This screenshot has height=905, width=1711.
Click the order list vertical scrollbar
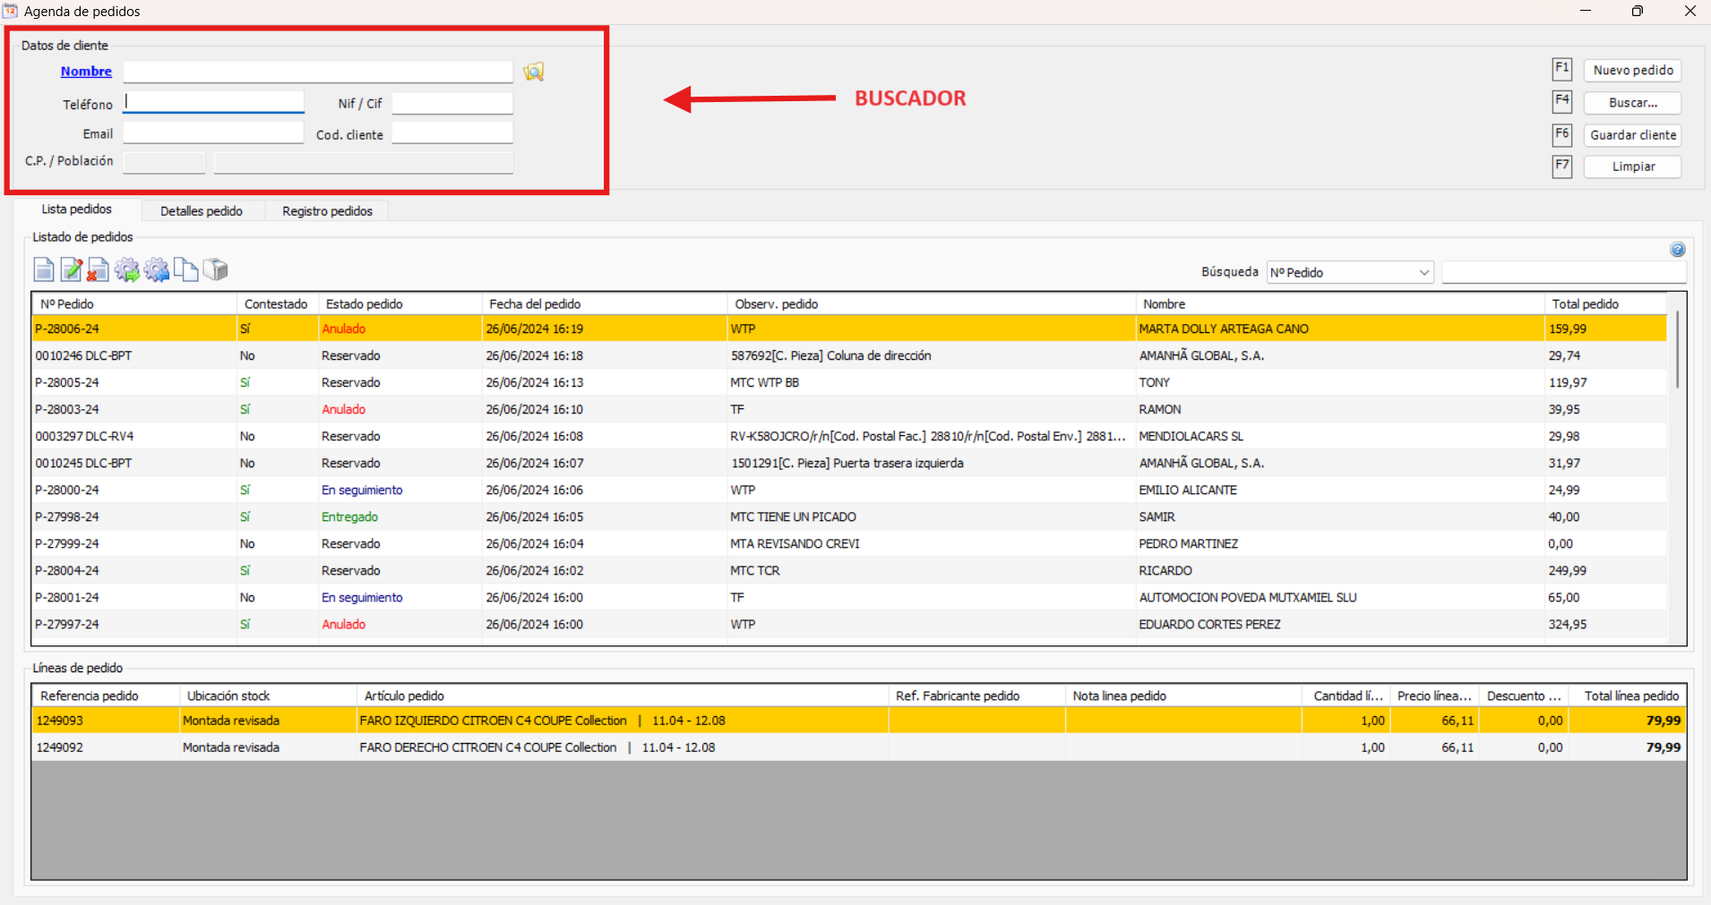1676,350
